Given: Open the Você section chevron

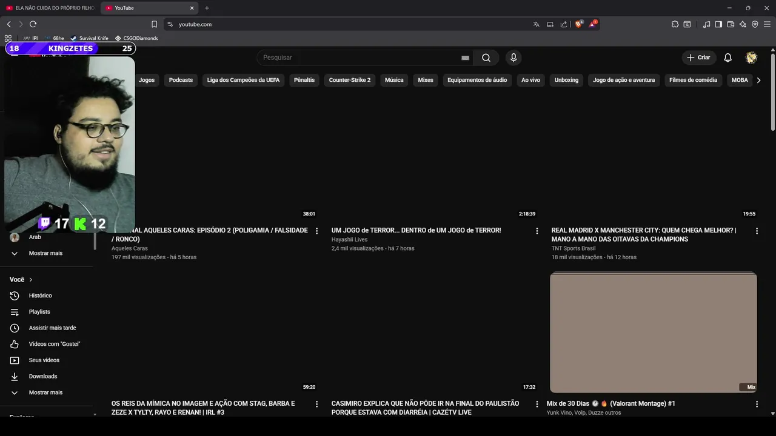Looking at the screenshot, I should (31, 280).
